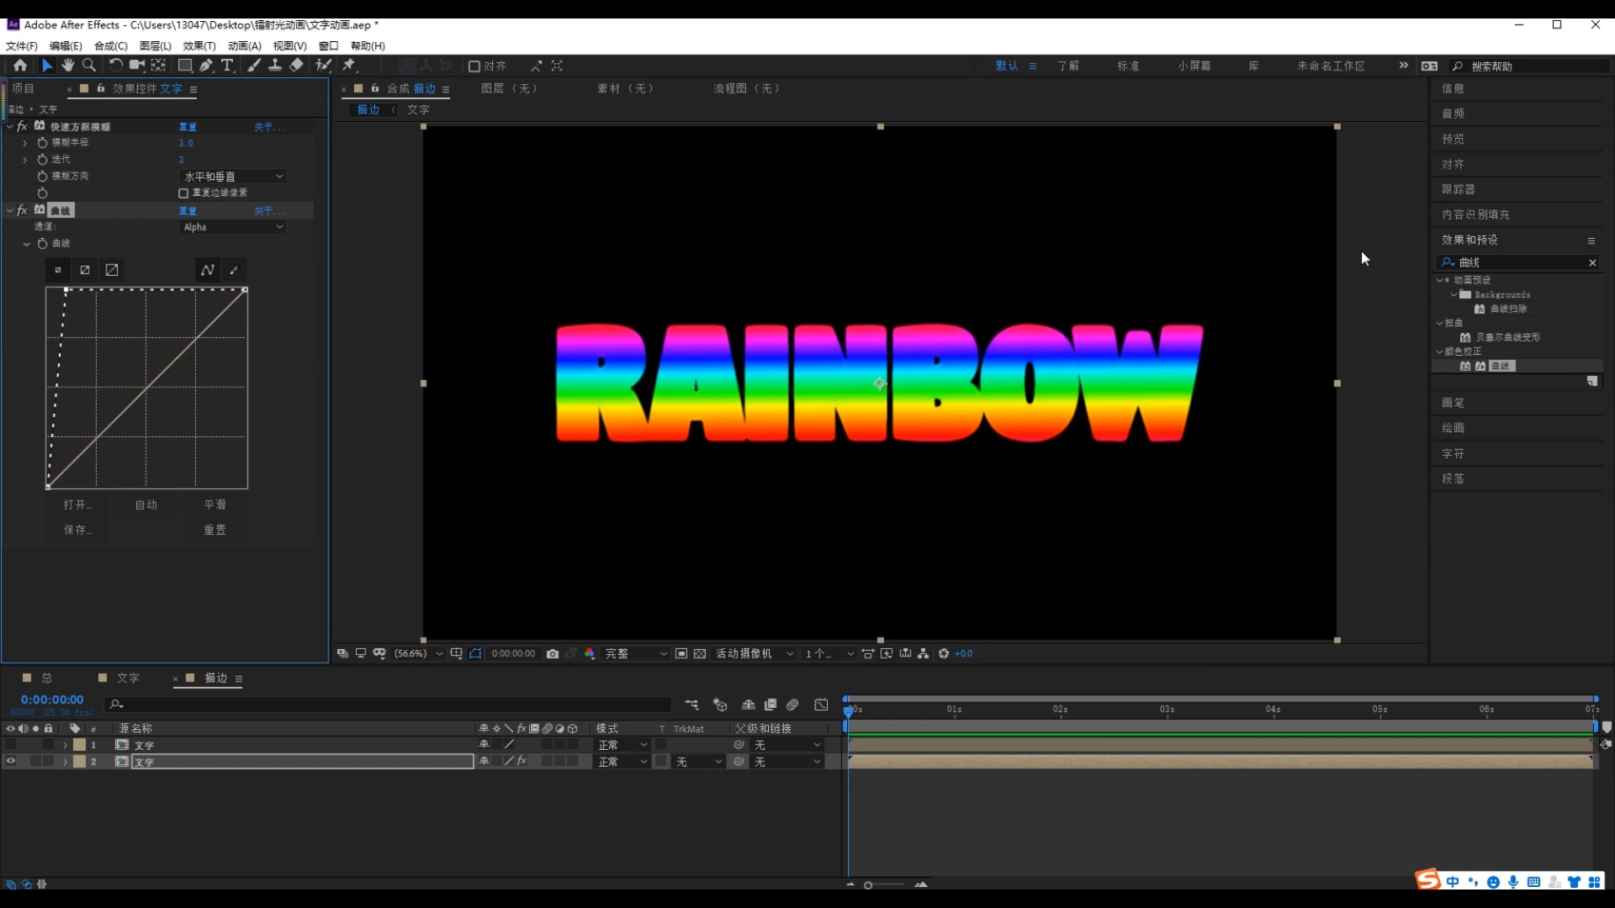Toggle the 对齐 snapping checkbox
This screenshot has height=908, width=1615.
(x=474, y=66)
